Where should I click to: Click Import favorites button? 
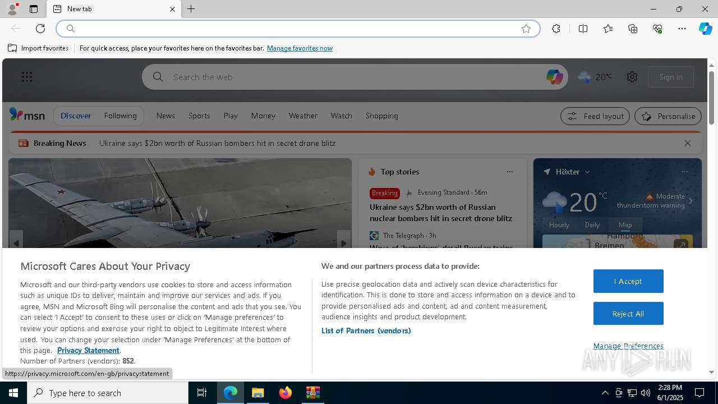tap(38, 48)
